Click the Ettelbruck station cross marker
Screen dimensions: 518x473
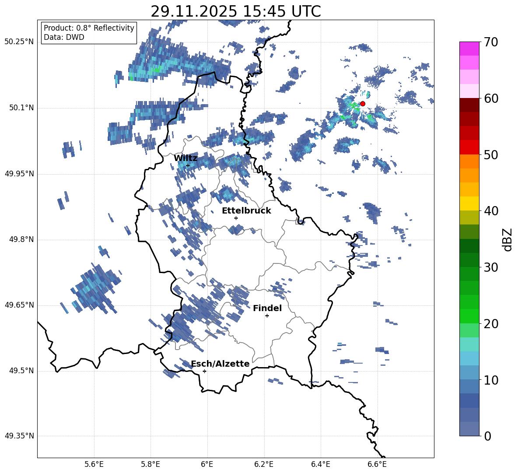click(x=236, y=218)
